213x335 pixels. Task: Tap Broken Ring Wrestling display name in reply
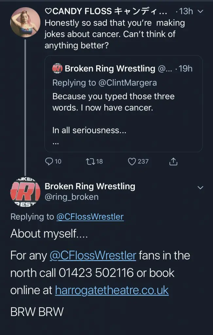click(x=90, y=186)
